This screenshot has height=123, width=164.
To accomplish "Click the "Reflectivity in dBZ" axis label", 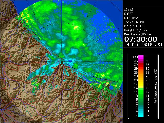I will click(x=156, y=86).
